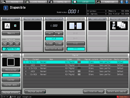
Task: Click tray 2 paper quantity level icon
Action: point(79,65)
